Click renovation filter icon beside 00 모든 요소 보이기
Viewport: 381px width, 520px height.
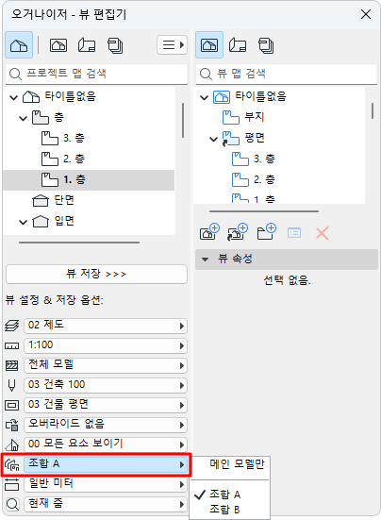(12, 445)
